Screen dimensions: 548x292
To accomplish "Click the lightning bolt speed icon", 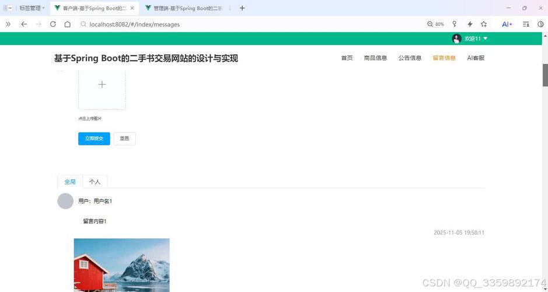I will 470,24.
